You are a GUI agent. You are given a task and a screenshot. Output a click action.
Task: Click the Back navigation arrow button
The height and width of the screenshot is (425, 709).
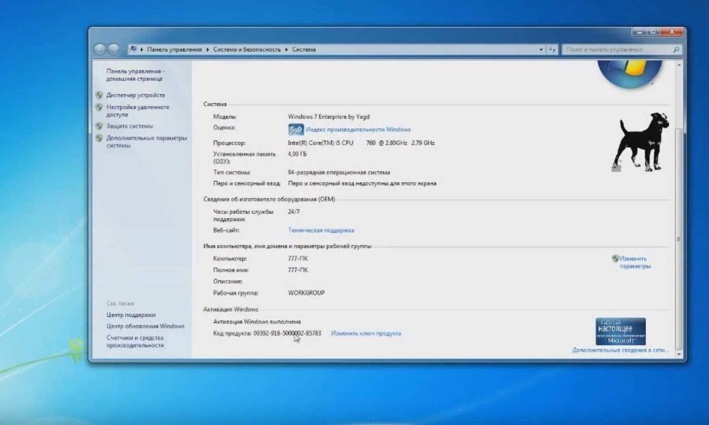pos(100,49)
